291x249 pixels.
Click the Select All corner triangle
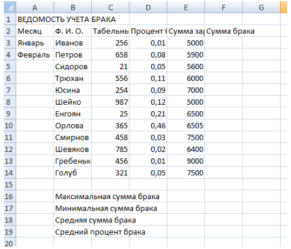[10, 8]
